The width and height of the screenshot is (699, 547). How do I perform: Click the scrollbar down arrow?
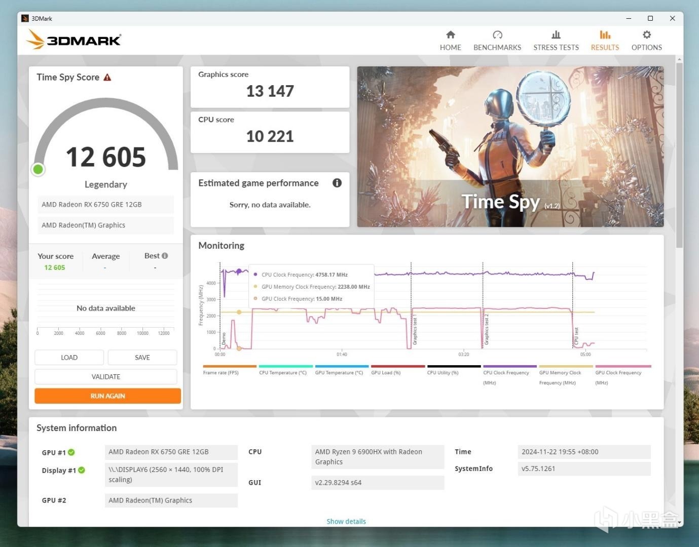[679, 522]
